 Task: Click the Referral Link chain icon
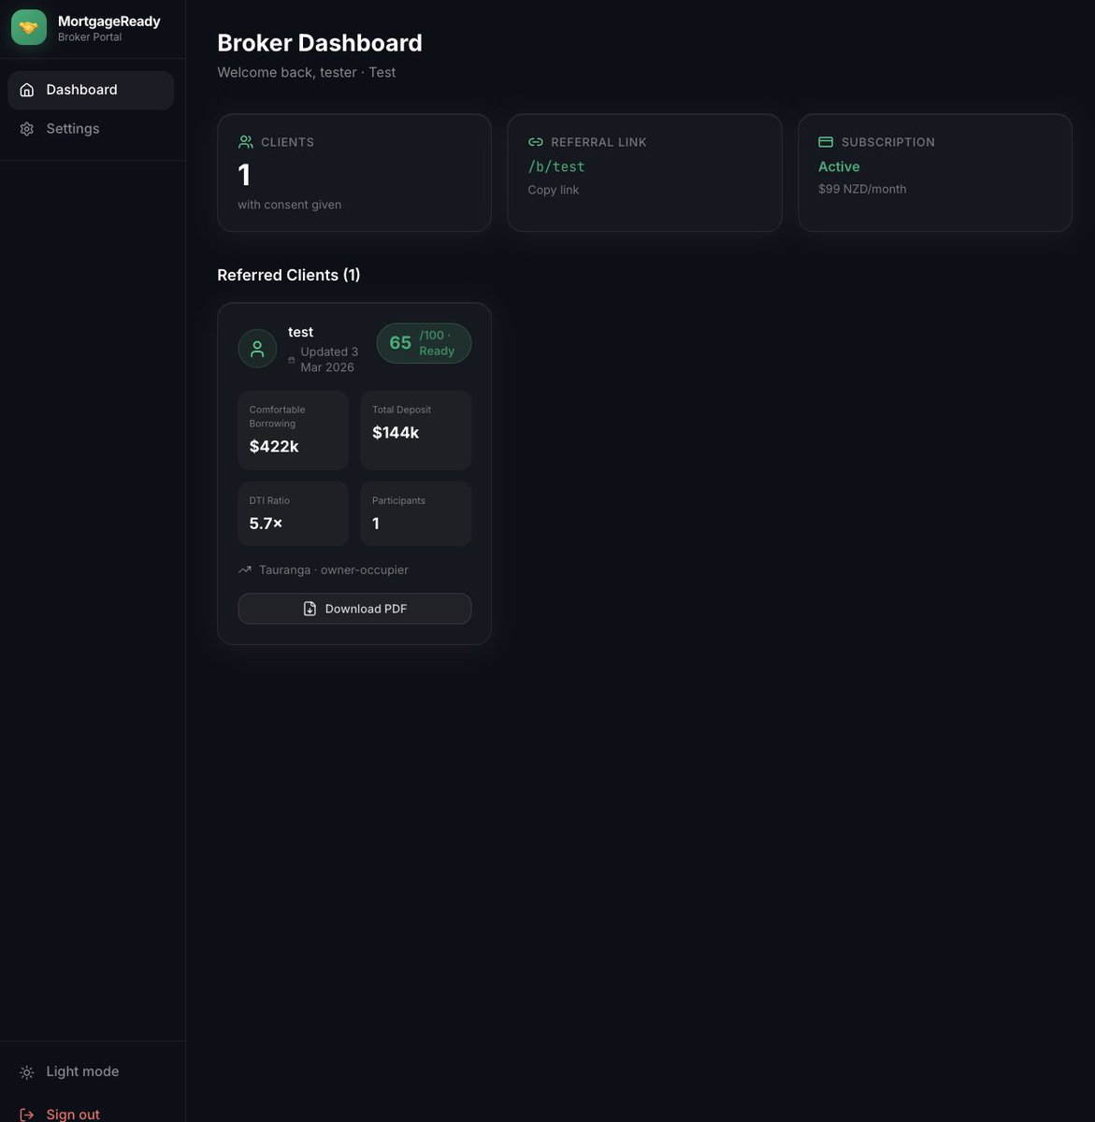coord(536,142)
